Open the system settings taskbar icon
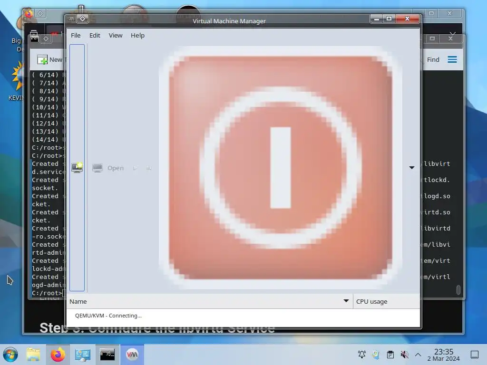This screenshot has height=365, width=487. (82, 355)
